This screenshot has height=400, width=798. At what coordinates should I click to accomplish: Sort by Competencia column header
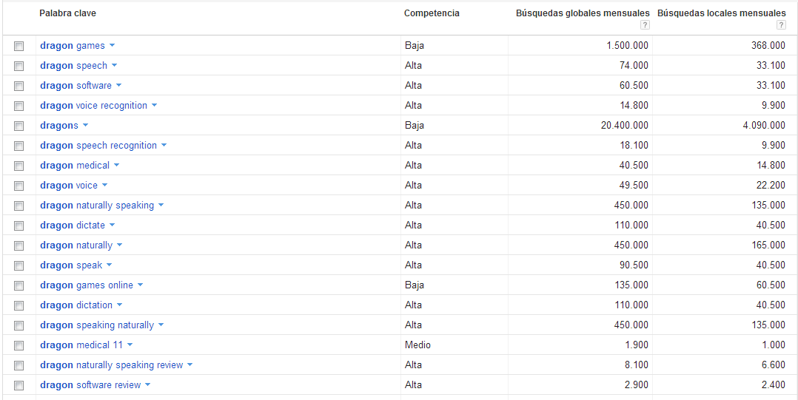point(432,13)
